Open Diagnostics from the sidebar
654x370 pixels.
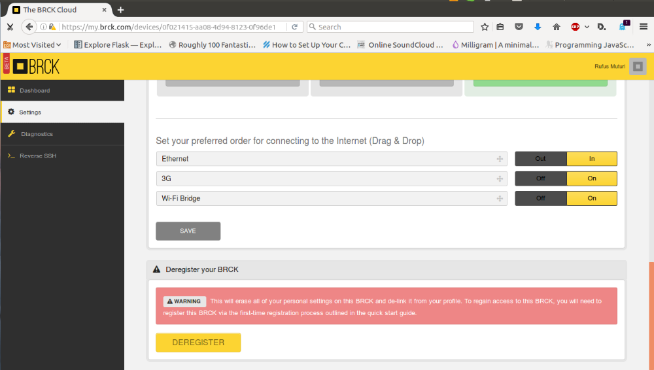point(63,134)
